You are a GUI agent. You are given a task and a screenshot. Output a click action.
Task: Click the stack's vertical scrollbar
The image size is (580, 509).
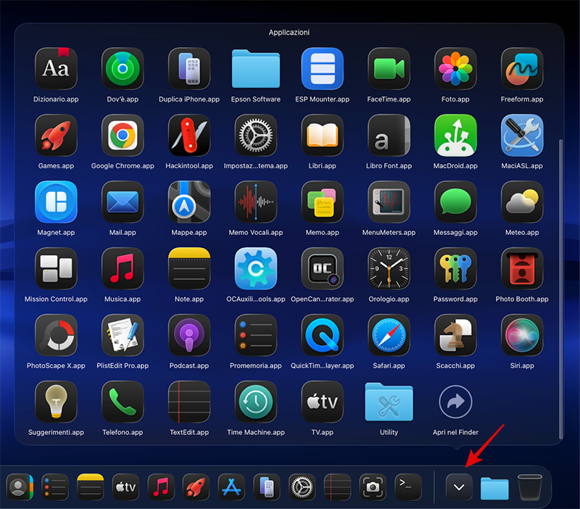click(x=560, y=289)
